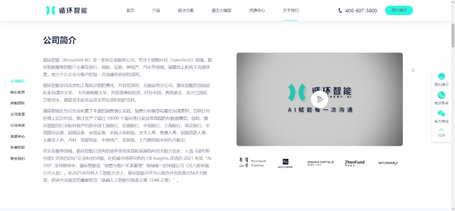Select the 关于我们 nav item
The image size is (455, 211).
(x=291, y=11)
